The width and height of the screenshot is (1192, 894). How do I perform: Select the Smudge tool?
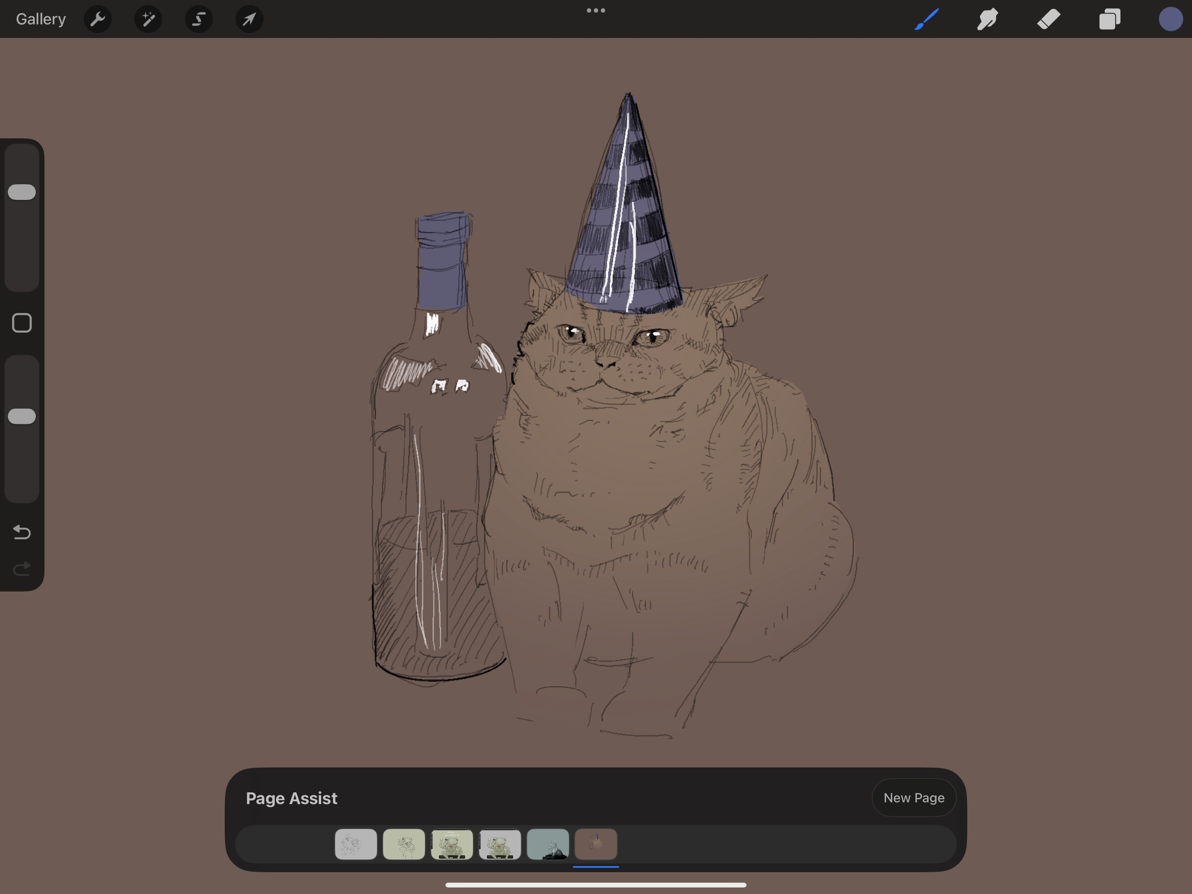tap(987, 20)
